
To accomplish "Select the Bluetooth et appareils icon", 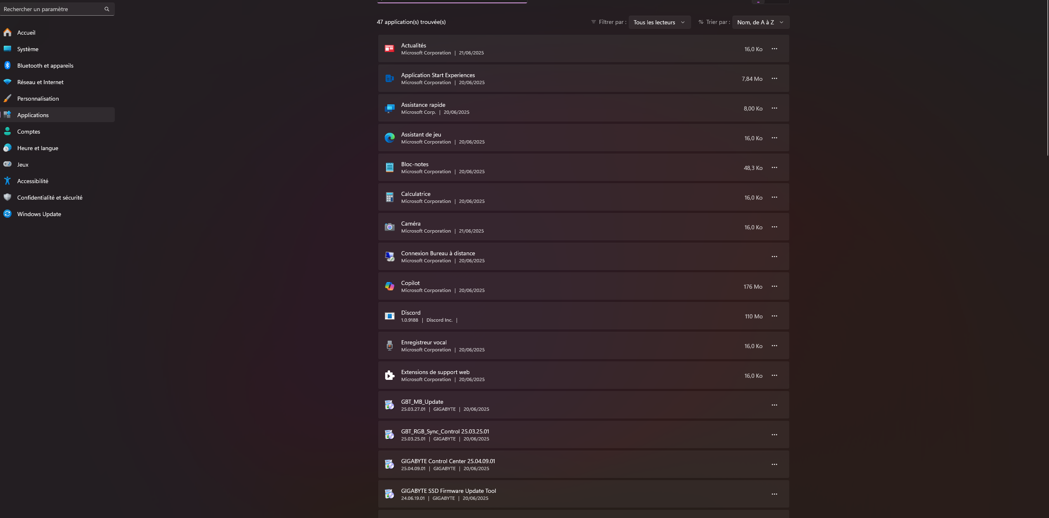I will click(x=7, y=65).
